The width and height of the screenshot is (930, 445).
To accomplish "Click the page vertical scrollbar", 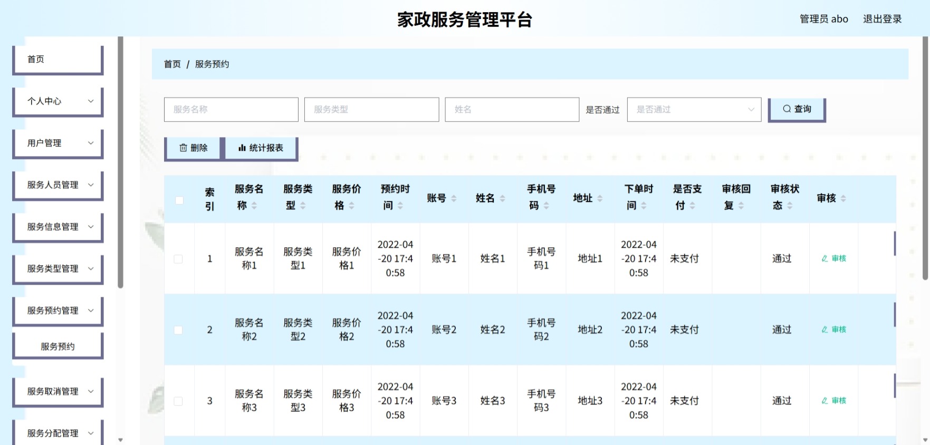I will [x=925, y=158].
